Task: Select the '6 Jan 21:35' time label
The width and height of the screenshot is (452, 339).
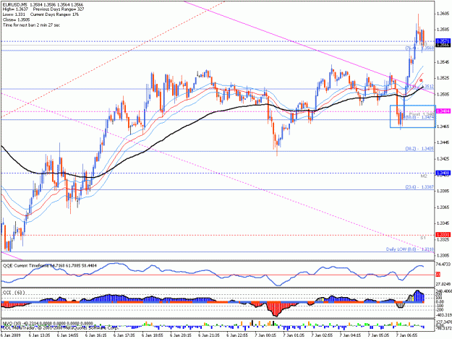Action: pos(209,335)
